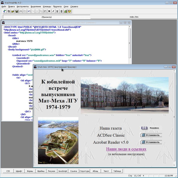Screen dimensions: 178x178
Task: Switch to the index.htm document tab
Action: point(134,17)
